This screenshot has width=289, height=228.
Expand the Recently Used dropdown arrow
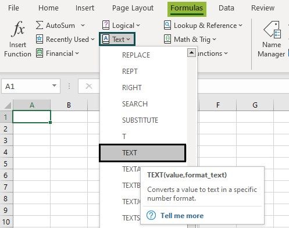tap(92, 40)
